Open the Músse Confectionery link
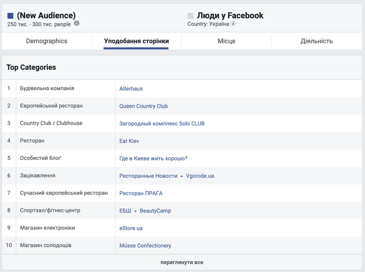 [x=145, y=245]
